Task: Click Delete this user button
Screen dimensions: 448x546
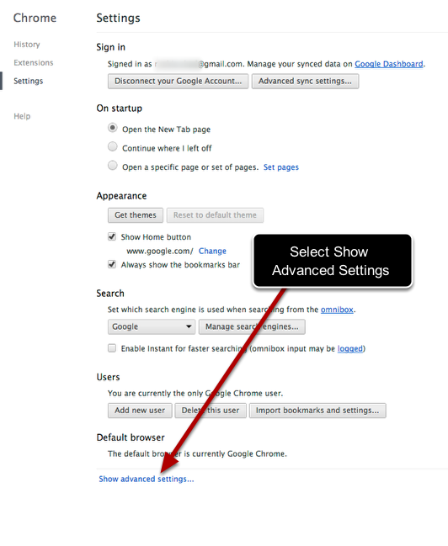Action: click(211, 411)
